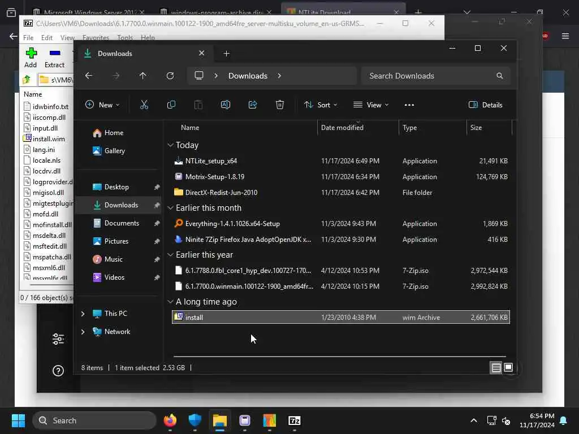Click 7-Zip Extract button
The width and height of the screenshot is (579, 434).
pos(55,58)
